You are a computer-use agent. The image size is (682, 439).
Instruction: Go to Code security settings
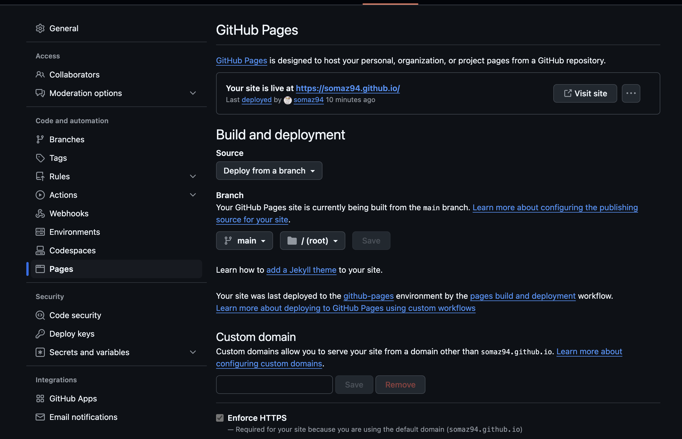[75, 315]
